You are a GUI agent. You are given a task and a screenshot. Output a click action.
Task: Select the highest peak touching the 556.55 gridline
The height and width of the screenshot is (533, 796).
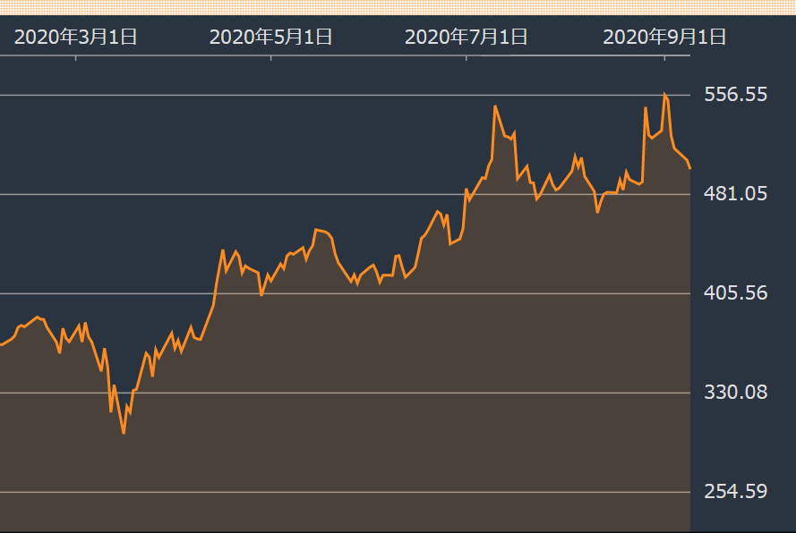(664, 93)
